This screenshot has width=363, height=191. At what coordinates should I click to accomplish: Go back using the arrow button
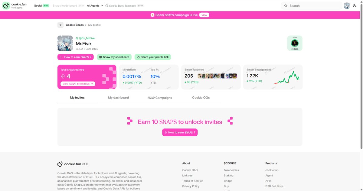tap(60, 25)
